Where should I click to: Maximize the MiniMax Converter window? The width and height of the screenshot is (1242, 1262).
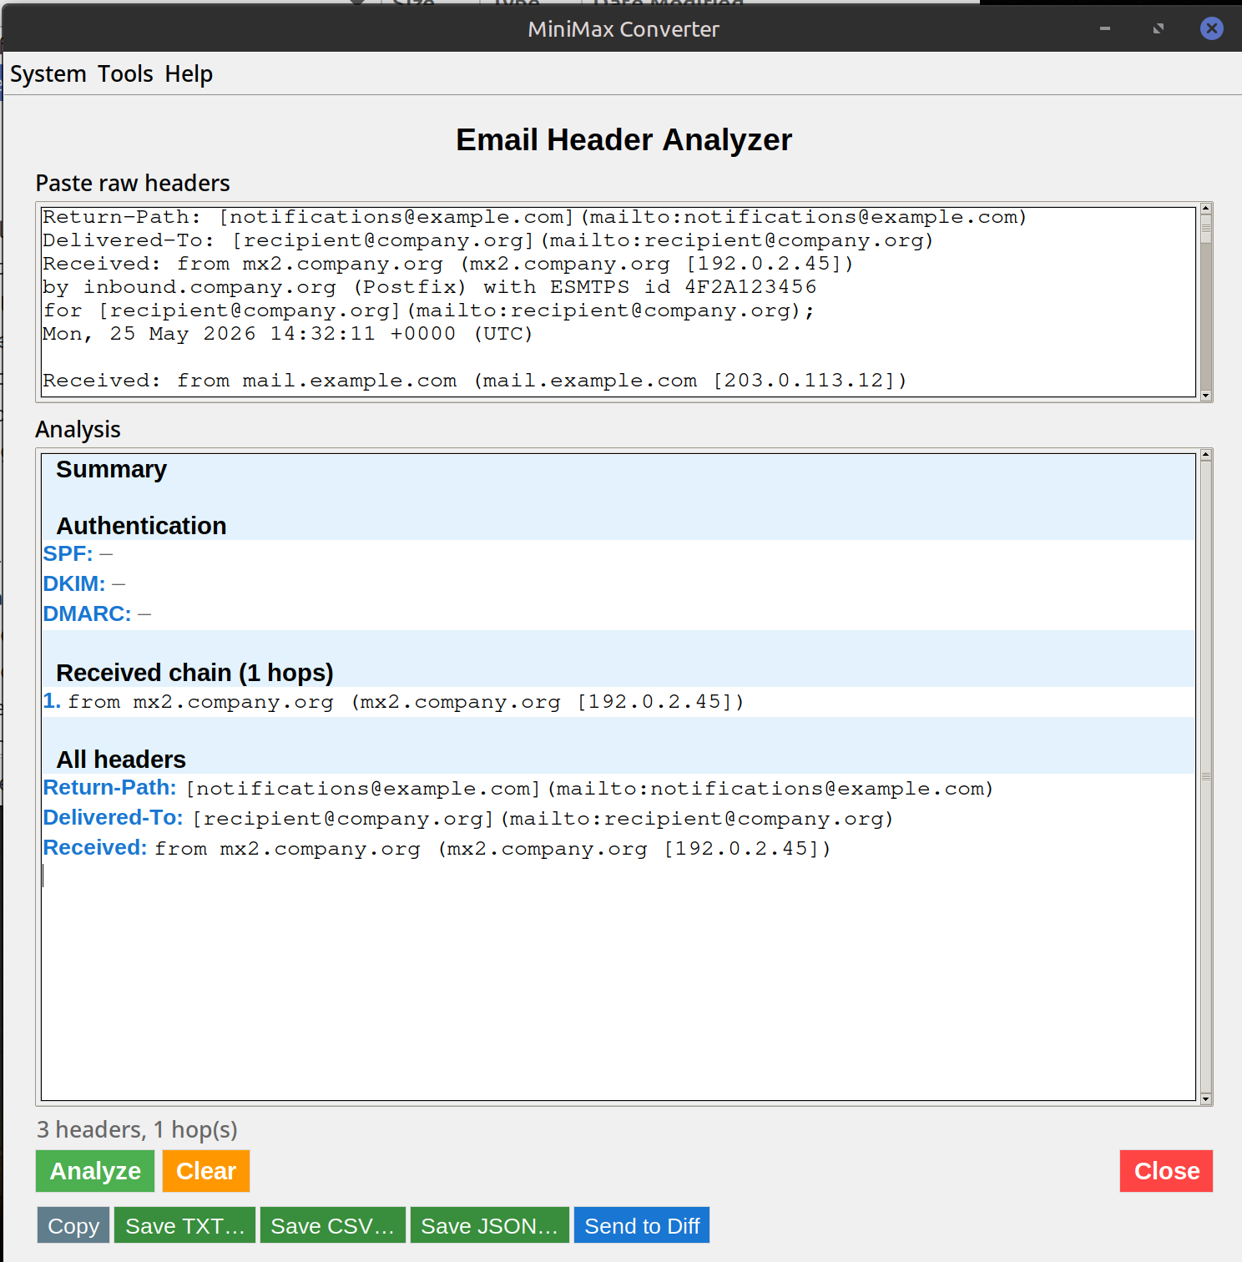tap(1159, 28)
